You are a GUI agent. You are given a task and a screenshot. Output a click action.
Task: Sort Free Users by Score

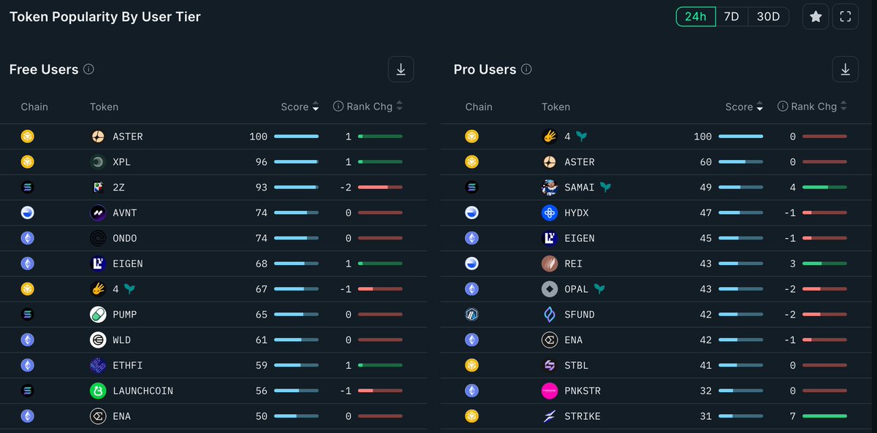(x=300, y=107)
